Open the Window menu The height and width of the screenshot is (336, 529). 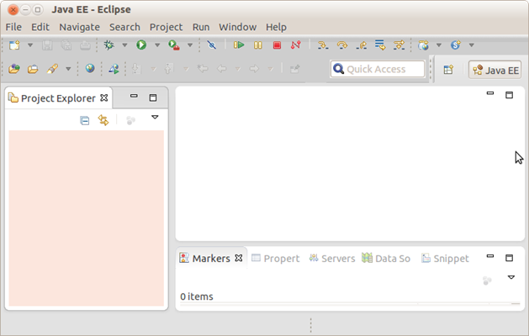(237, 27)
